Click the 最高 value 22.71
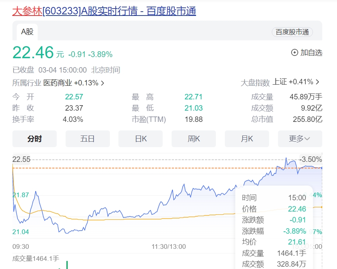Image resolution: width=337 pixels, height=269 pixels. (193, 97)
